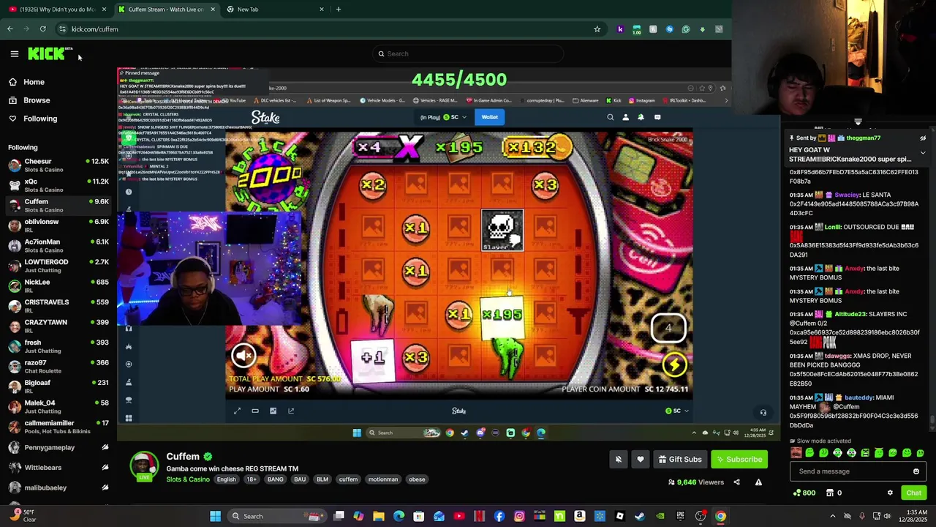The width and height of the screenshot is (936, 527).
Task: Report the stream with warning icon
Action: click(x=758, y=482)
